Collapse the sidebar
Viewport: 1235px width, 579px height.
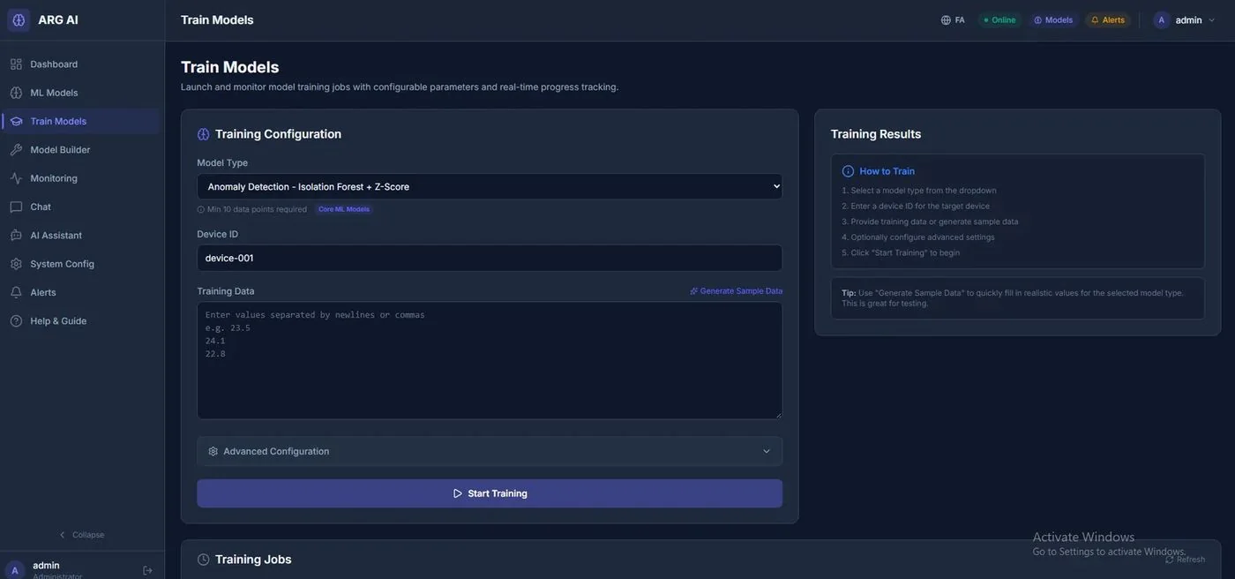82,535
